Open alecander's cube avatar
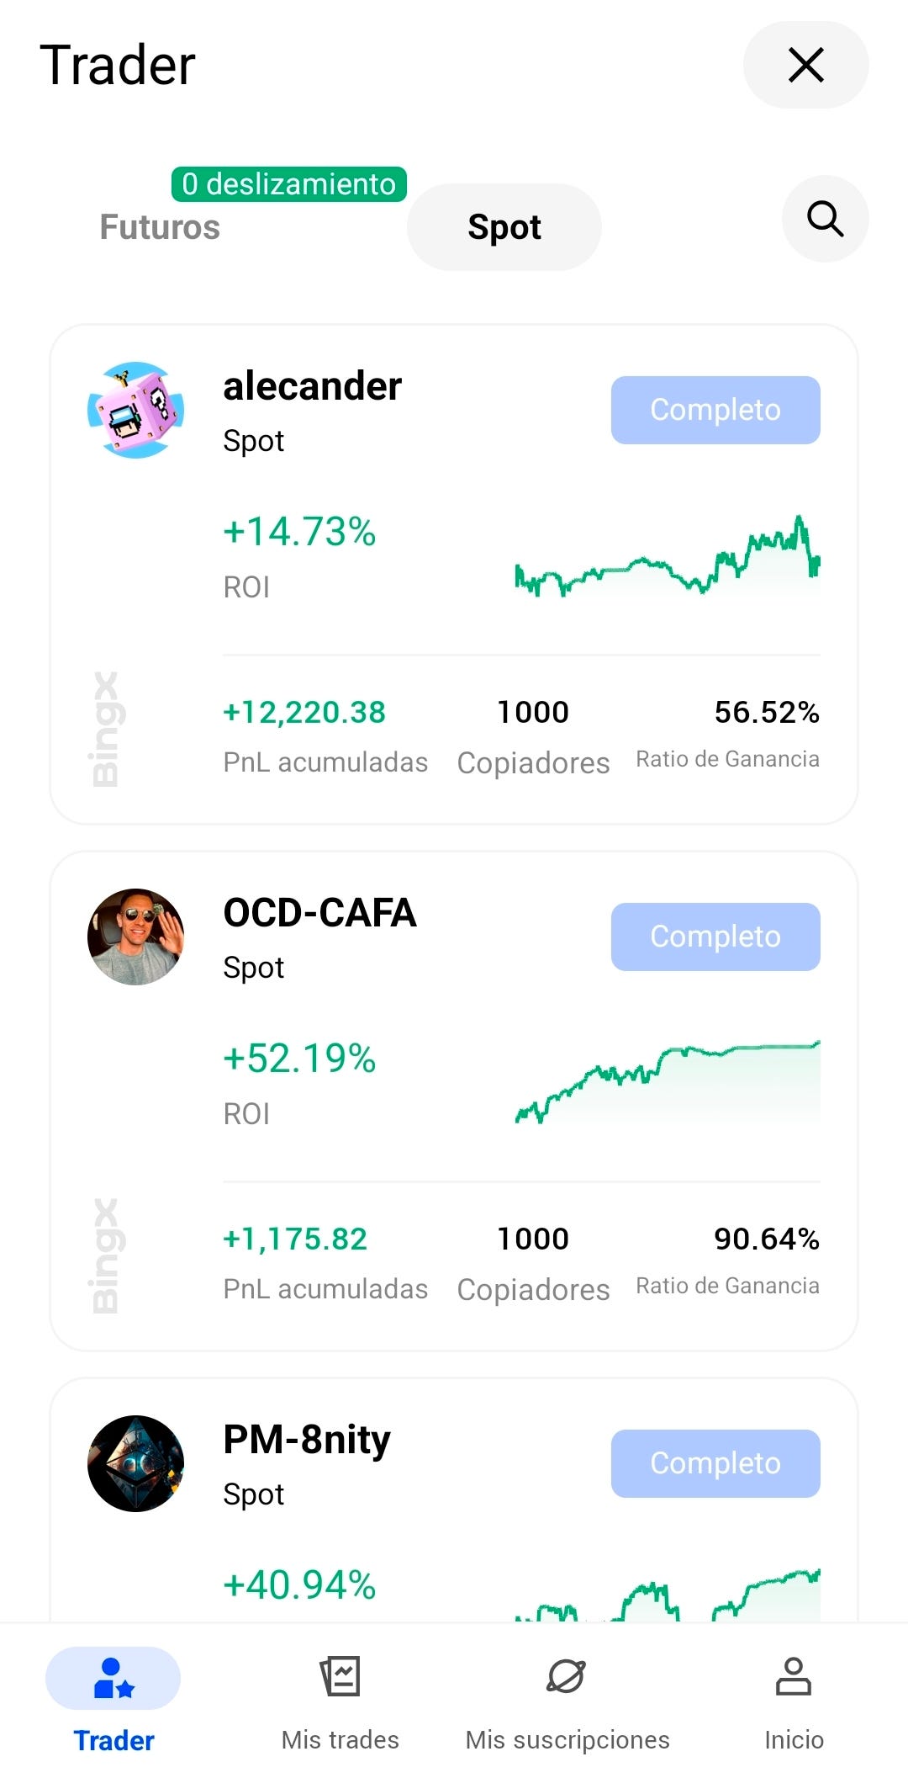 point(135,410)
